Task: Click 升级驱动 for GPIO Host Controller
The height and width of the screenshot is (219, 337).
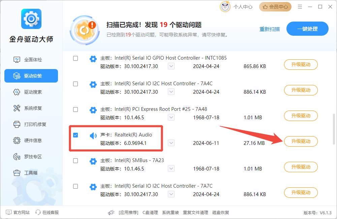Action: point(301,64)
